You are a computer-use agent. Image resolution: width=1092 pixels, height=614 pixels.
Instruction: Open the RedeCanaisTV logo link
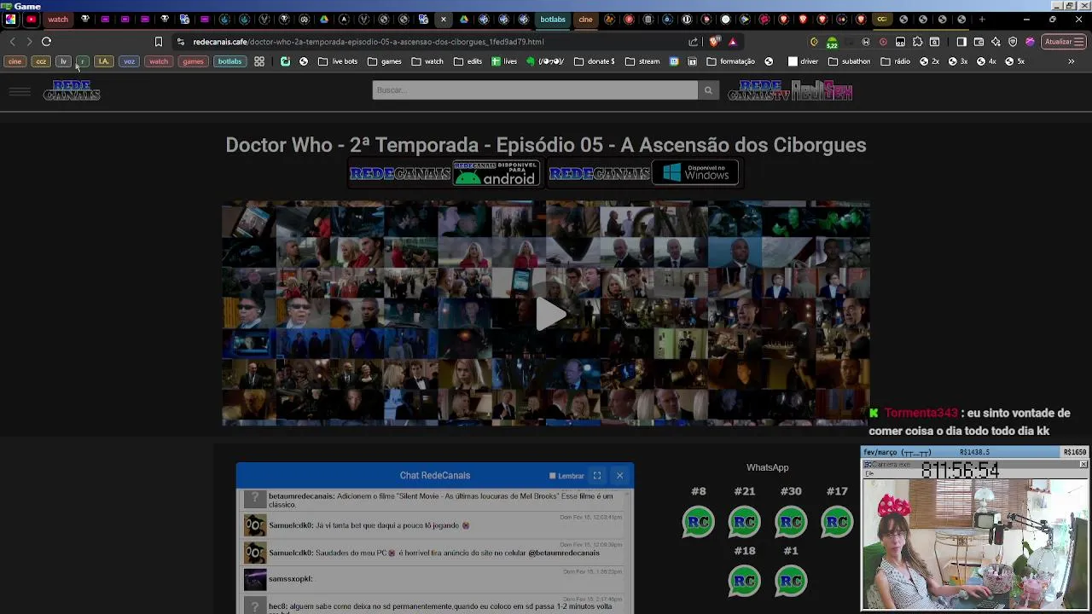pyautogui.click(x=758, y=90)
